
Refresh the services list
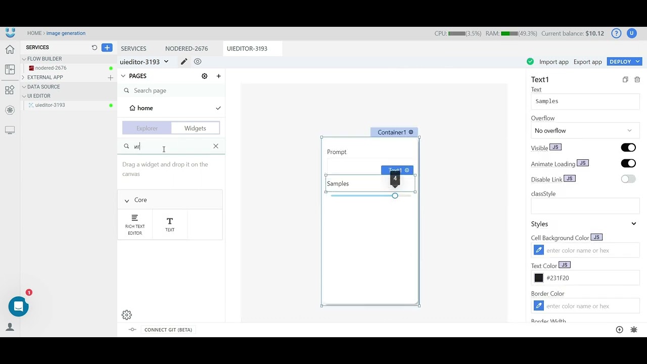94,48
